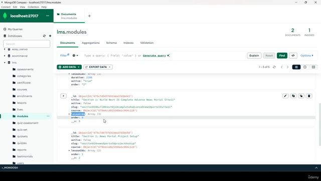Open the quizsets collection
This screenshot has width=321, height=181.
tap(22, 136)
